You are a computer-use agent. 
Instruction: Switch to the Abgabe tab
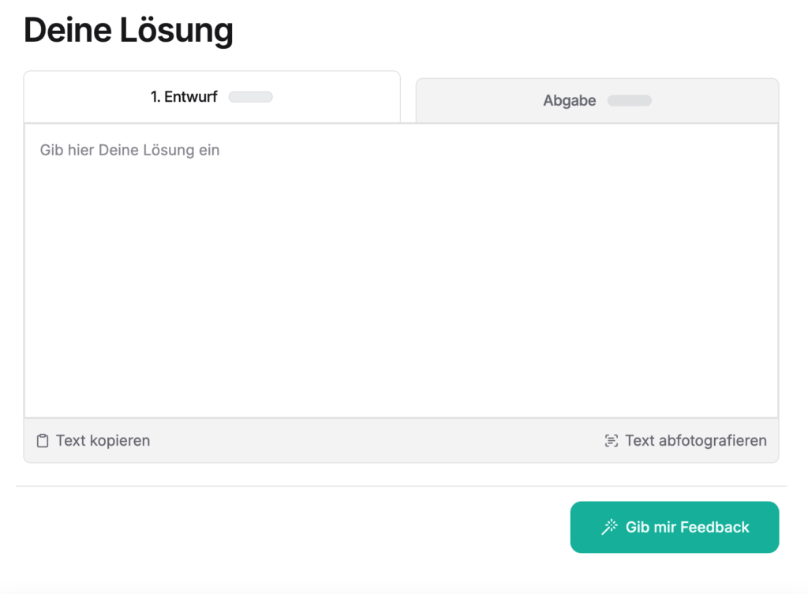click(x=597, y=100)
